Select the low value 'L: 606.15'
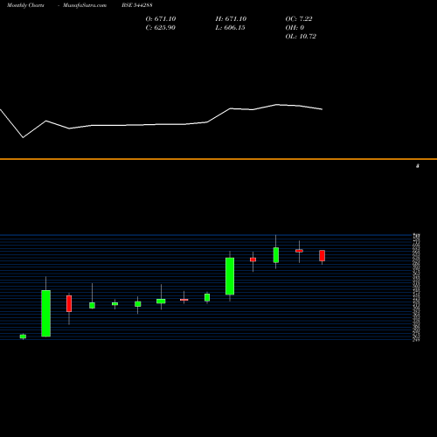The width and height of the screenshot is (437, 437). pos(230,28)
